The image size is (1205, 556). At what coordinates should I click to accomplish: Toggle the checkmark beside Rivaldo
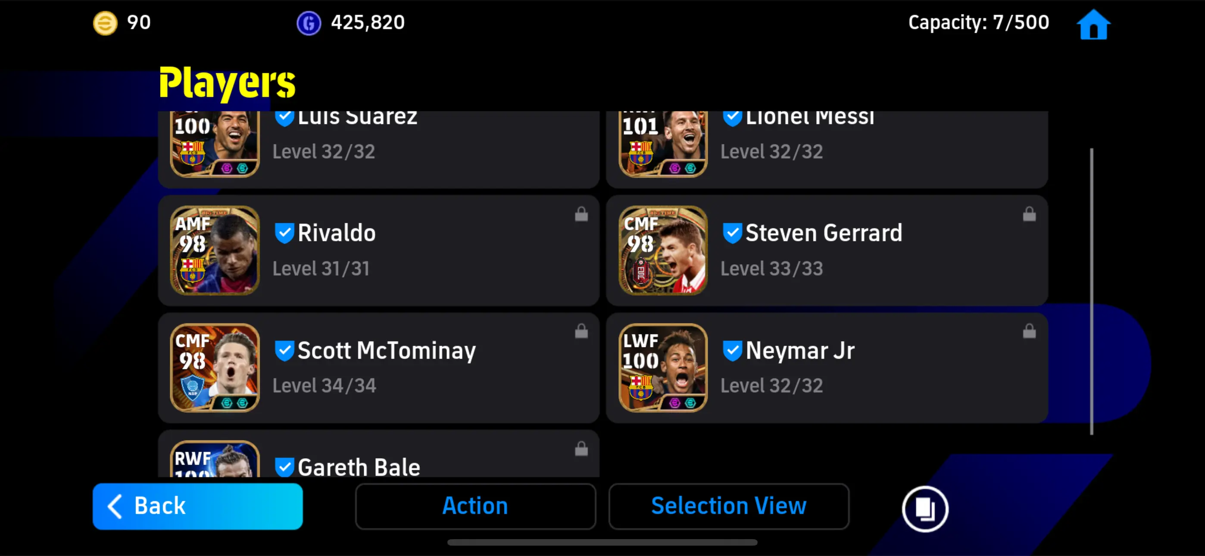284,233
